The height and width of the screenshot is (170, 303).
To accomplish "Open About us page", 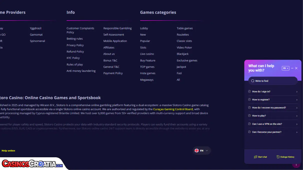I will pyautogui.click(x=109, y=54).
